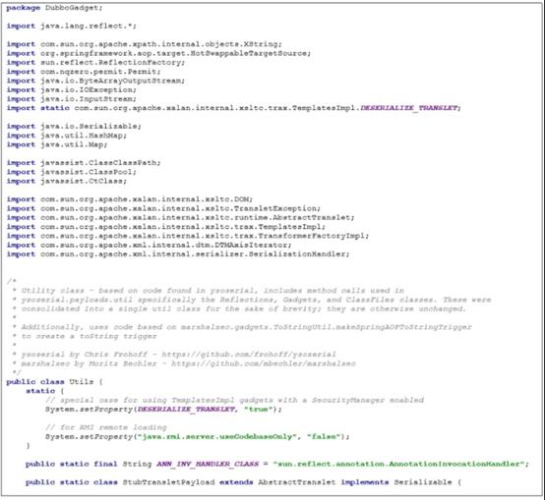Click the ANN_INV_HANDLER_CLASS constant name
545x500 pixels.
pos(208,465)
